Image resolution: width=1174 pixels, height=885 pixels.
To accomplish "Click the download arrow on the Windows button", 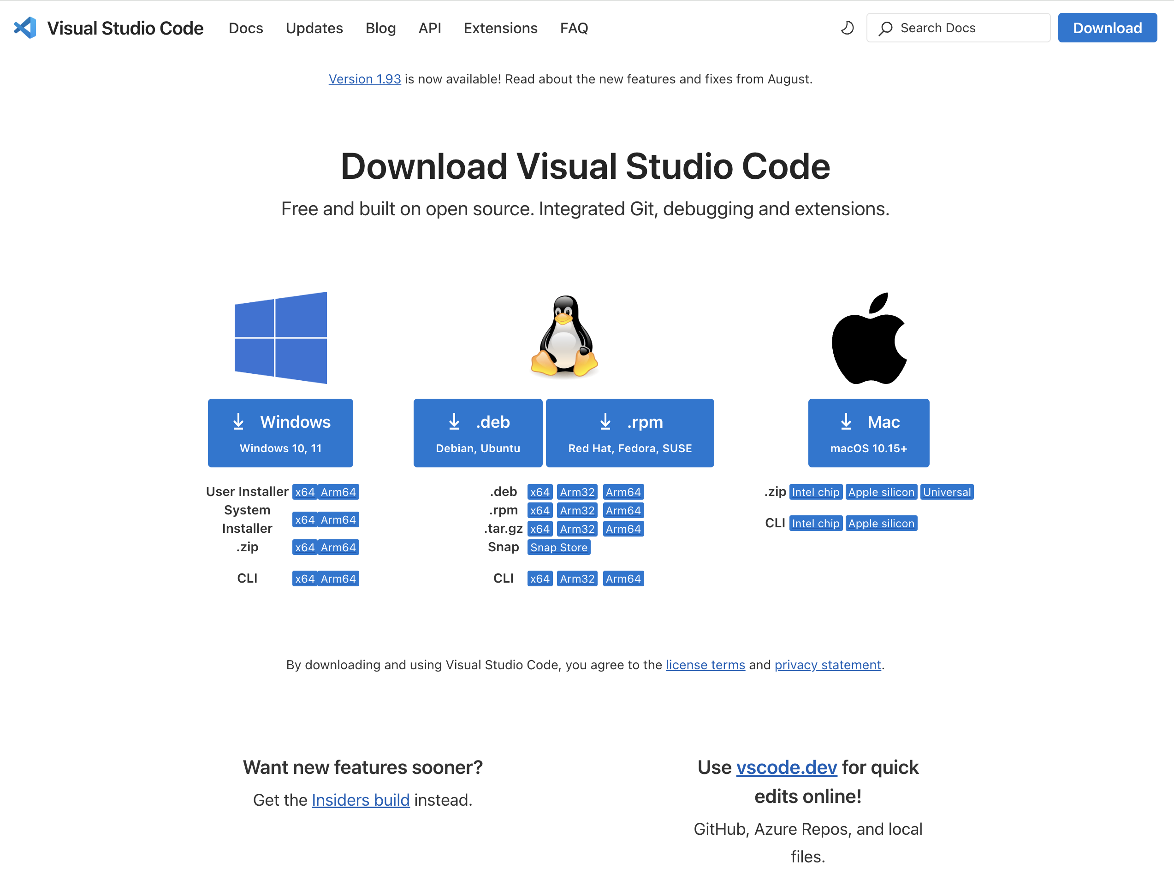I will (x=238, y=422).
